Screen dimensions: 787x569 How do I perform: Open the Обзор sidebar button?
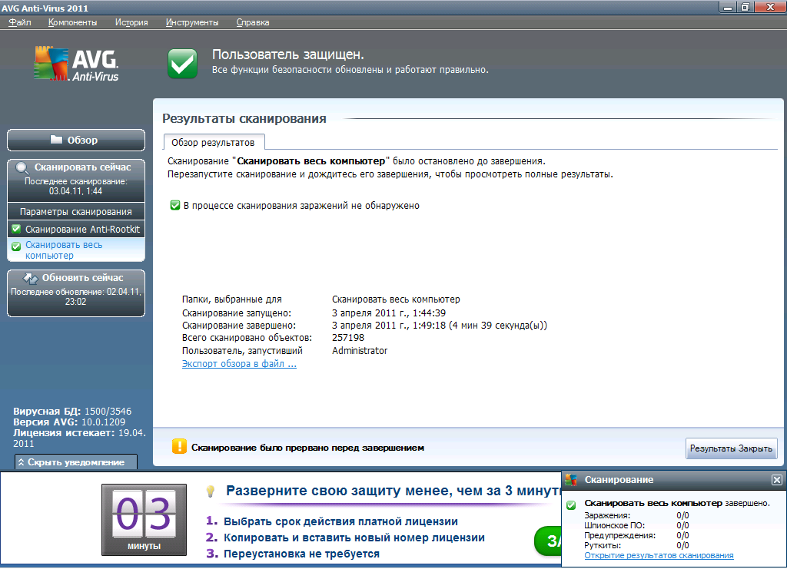[76, 140]
